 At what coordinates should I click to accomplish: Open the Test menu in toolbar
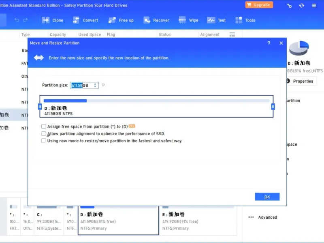pos(216,20)
